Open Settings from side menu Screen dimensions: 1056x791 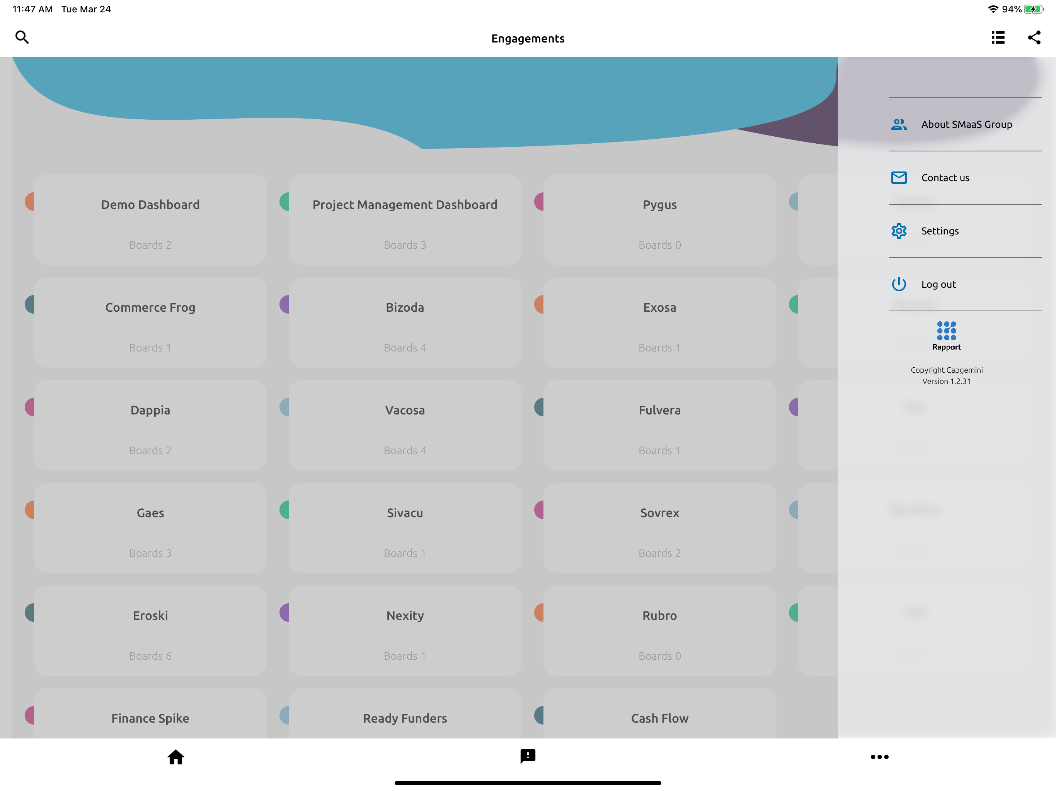point(965,231)
